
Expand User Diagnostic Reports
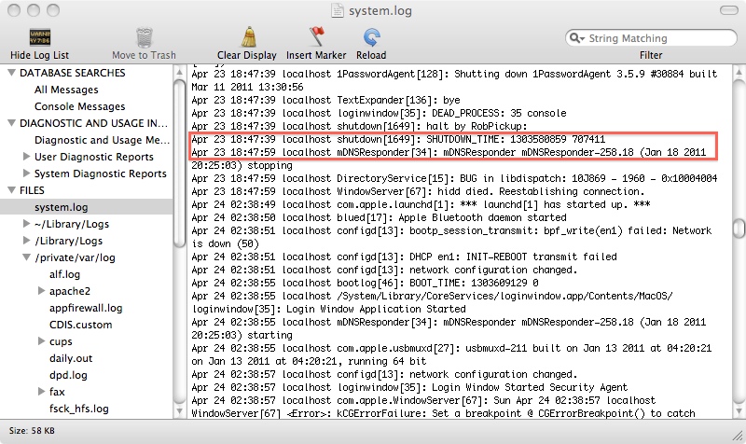27,156
